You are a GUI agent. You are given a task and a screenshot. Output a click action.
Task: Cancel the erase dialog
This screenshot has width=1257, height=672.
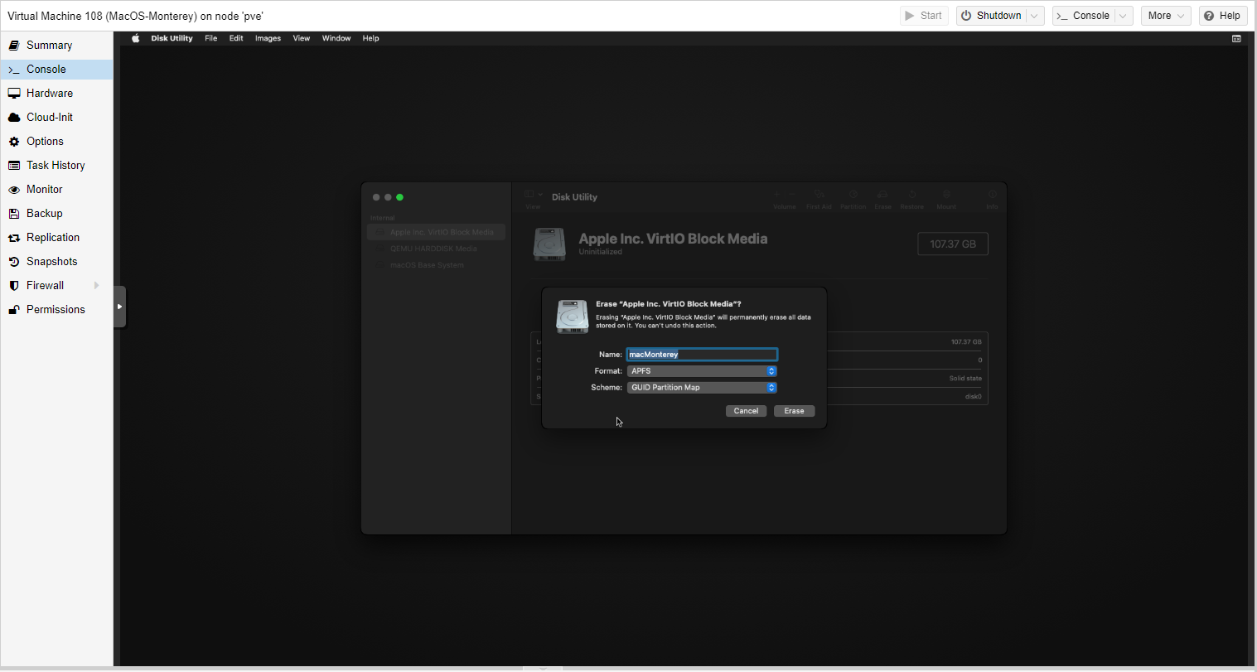(x=746, y=411)
